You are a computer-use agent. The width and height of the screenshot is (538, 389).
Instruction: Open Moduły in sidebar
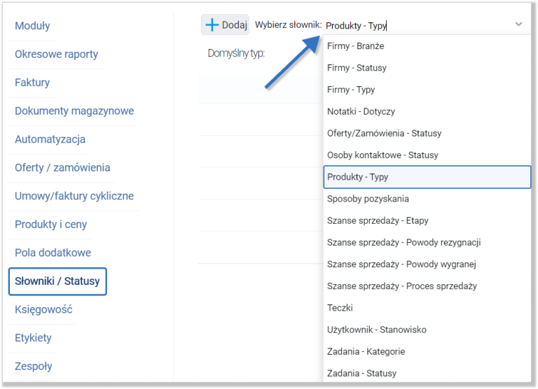coord(32,26)
